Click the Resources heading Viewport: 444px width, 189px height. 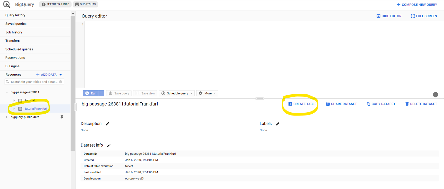[13, 75]
